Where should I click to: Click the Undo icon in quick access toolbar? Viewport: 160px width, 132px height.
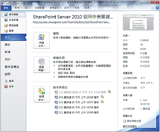[x=12, y=3]
